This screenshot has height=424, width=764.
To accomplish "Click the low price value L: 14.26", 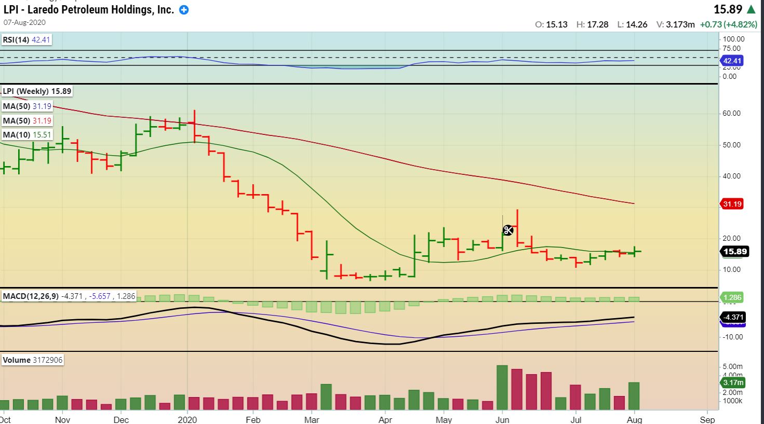I will [x=632, y=24].
